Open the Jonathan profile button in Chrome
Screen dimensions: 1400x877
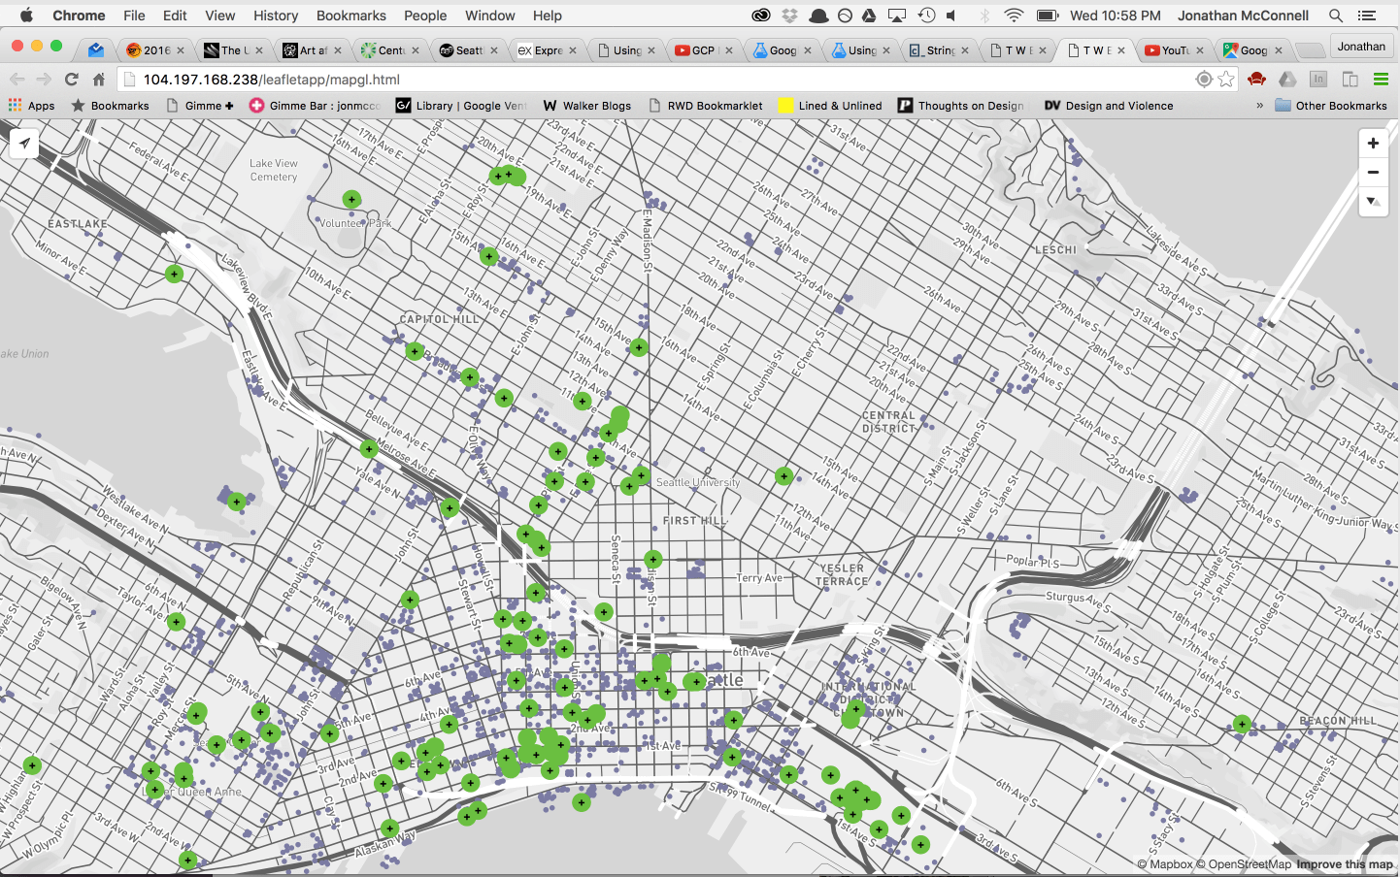1361,47
